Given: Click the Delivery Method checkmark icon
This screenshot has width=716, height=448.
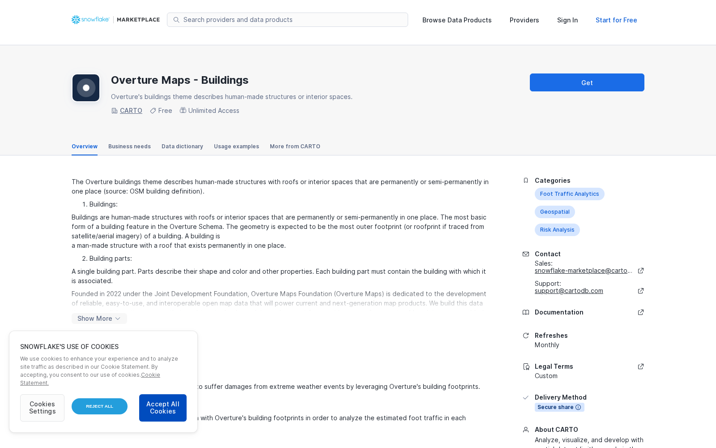Looking at the screenshot, I should [526, 397].
